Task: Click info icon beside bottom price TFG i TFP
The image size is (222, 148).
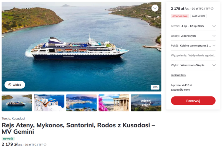Action: pyautogui.click(x=45, y=145)
